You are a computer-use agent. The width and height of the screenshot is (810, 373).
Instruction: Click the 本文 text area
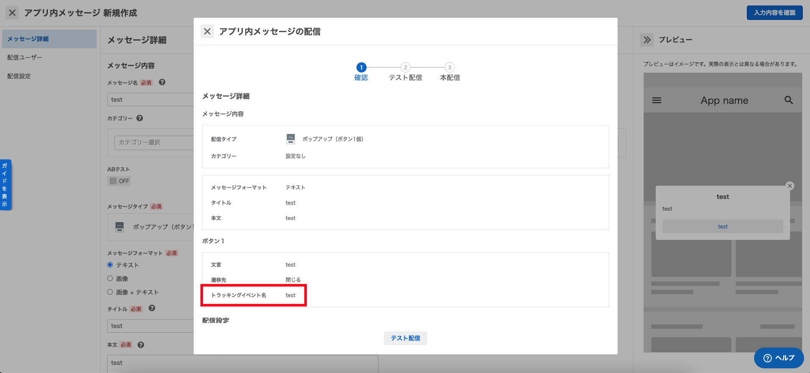242,363
